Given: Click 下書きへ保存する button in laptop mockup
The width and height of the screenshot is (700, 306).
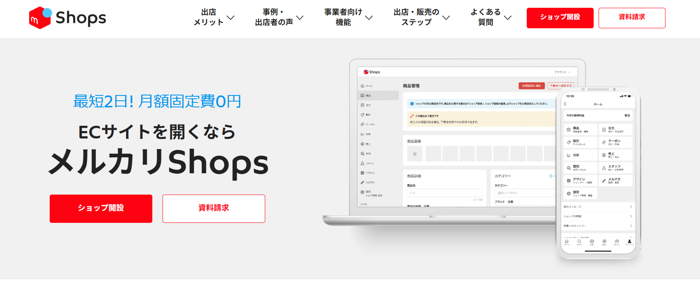Looking at the screenshot, I should (x=560, y=86).
